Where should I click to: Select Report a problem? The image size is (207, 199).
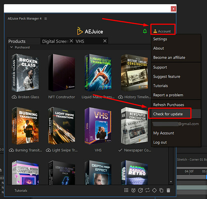(x=176, y=95)
